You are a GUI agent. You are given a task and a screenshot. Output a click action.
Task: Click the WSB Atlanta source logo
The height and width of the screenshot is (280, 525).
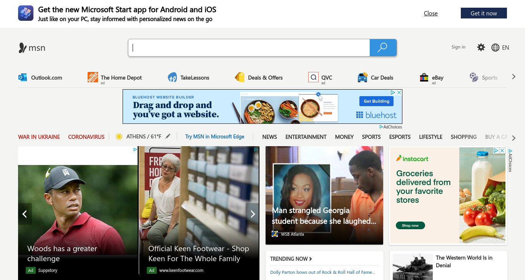(275, 234)
